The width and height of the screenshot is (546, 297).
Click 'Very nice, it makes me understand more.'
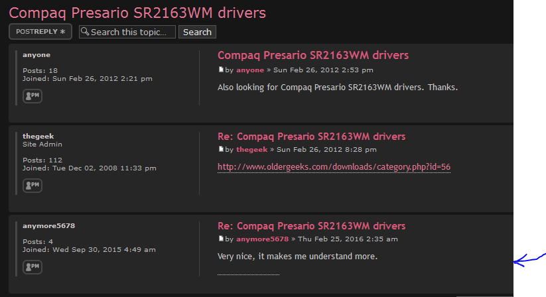297,257
